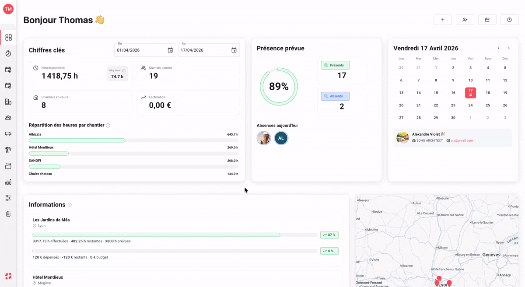Open the a.v@gmail.com email link
Image resolution: width=525 pixels, height=287 pixels.
click(462, 141)
